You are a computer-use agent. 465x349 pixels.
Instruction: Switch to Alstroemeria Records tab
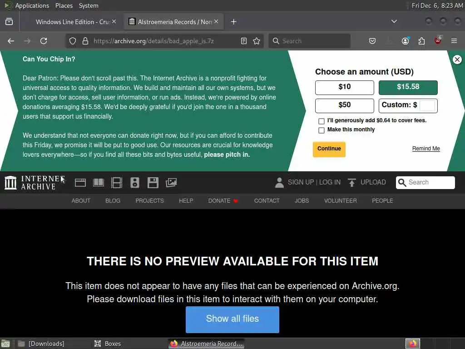pos(174,22)
